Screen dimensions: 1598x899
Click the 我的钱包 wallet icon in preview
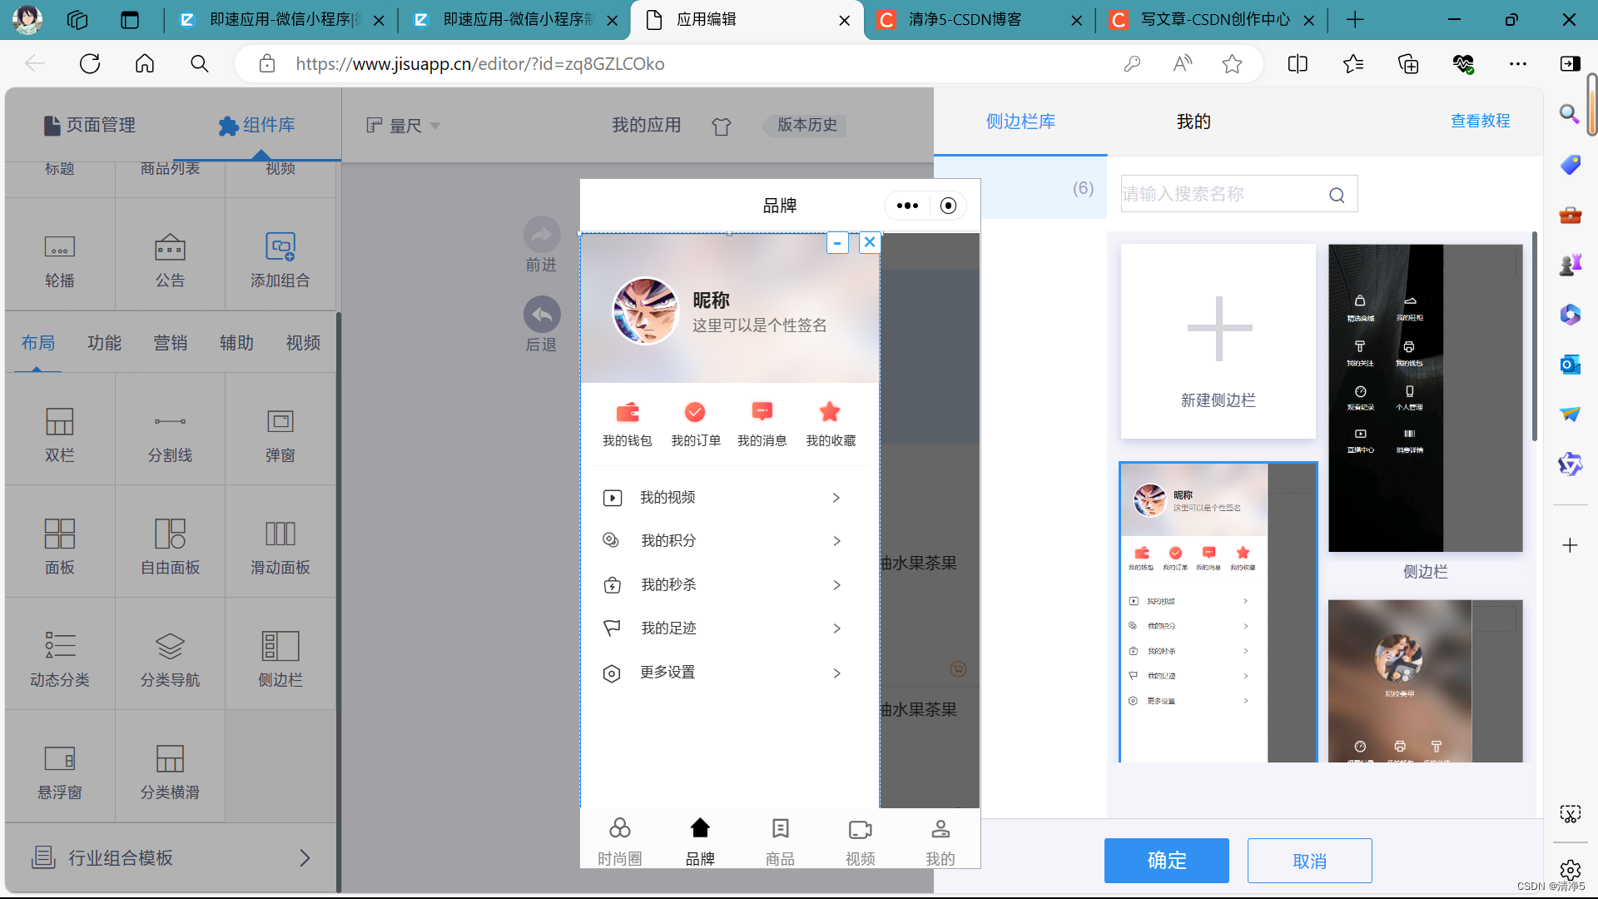click(627, 413)
